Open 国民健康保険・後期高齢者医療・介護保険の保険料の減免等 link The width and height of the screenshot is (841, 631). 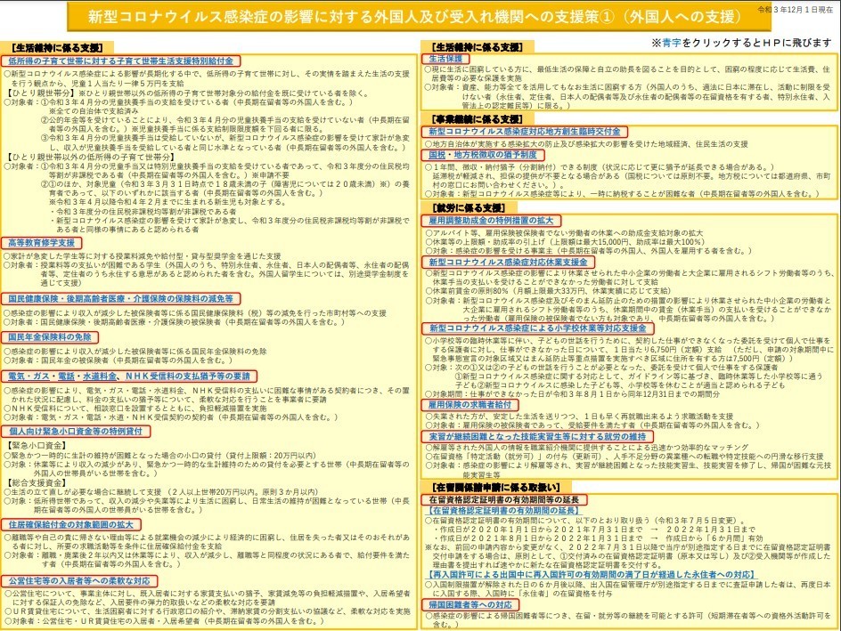click(x=120, y=299)
